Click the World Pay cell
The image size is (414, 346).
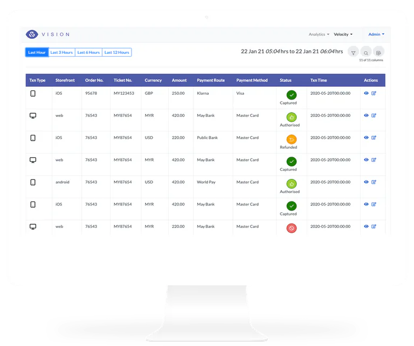pyautogui.click(x=206, y=182)
